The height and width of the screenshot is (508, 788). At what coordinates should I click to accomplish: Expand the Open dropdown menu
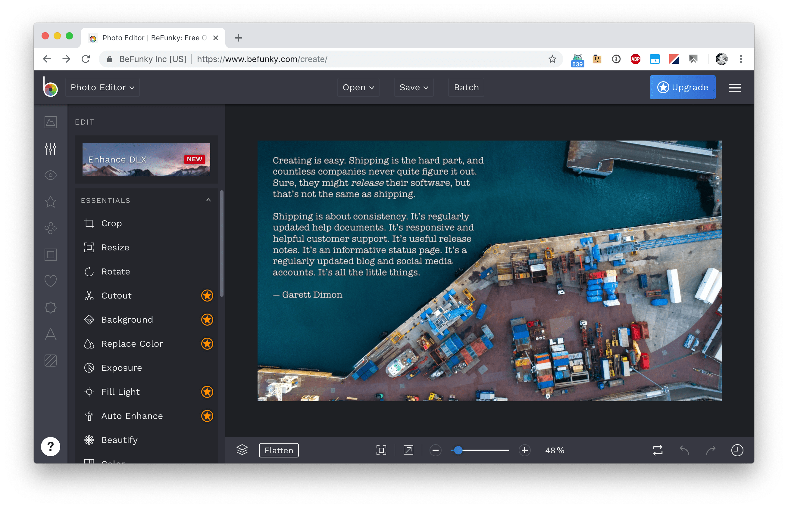(358, 87)
